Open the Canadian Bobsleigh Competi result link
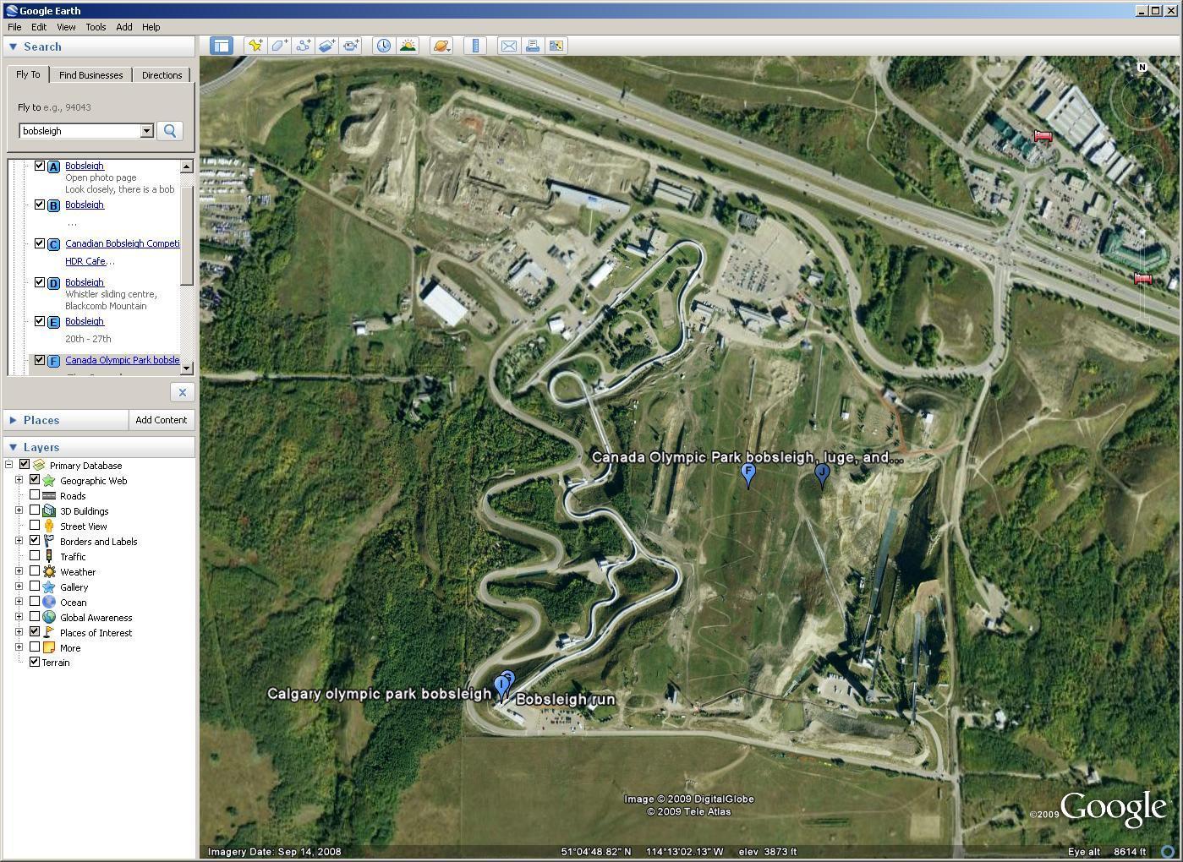 (122, 243)
